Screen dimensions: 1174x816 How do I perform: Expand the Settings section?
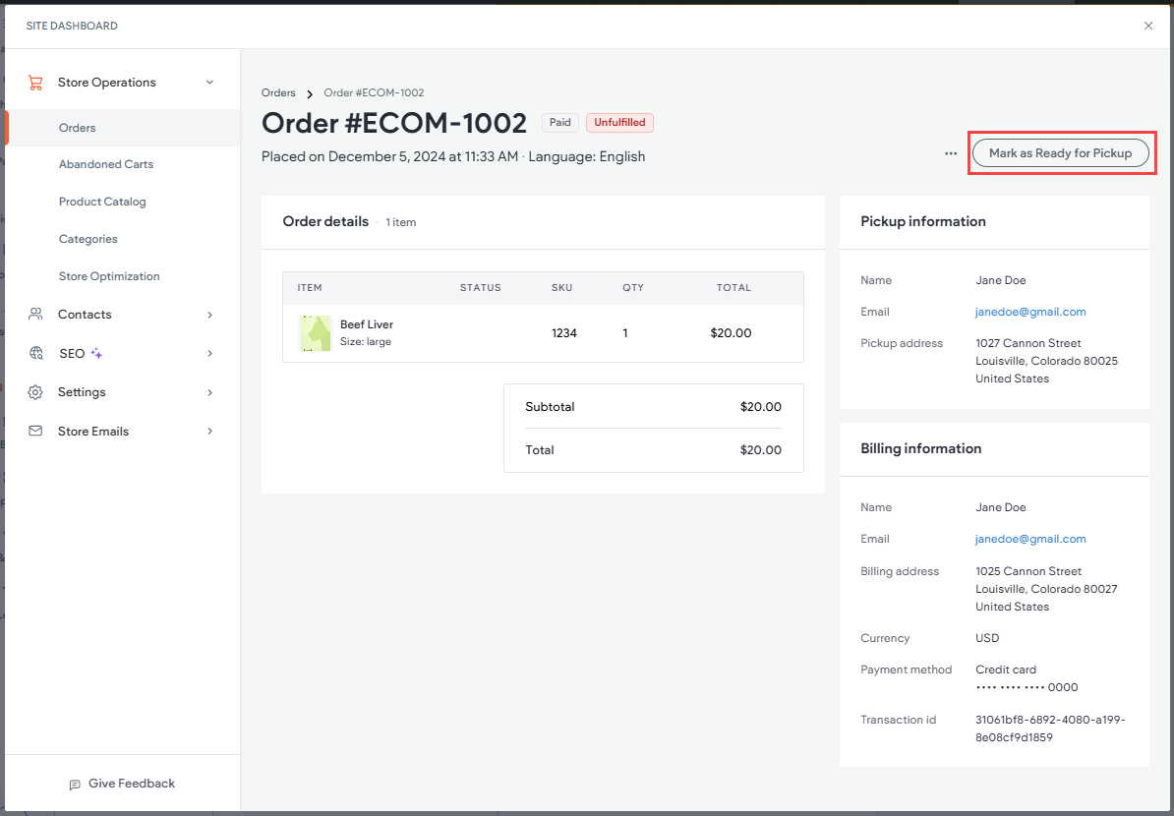point(208,391)
